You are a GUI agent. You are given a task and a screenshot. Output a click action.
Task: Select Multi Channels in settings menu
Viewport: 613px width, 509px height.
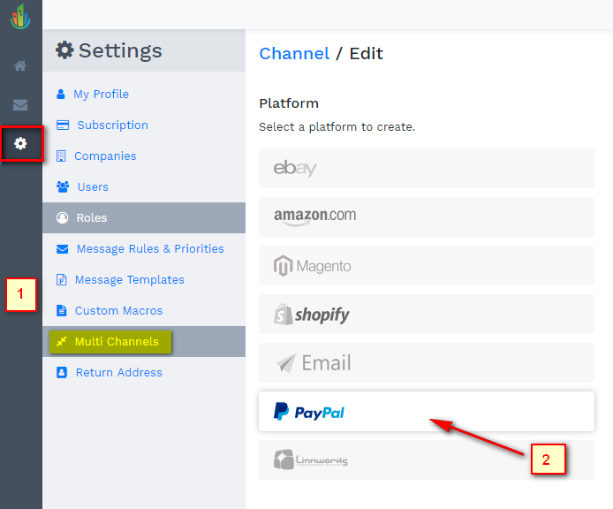[x=117, y=342]
